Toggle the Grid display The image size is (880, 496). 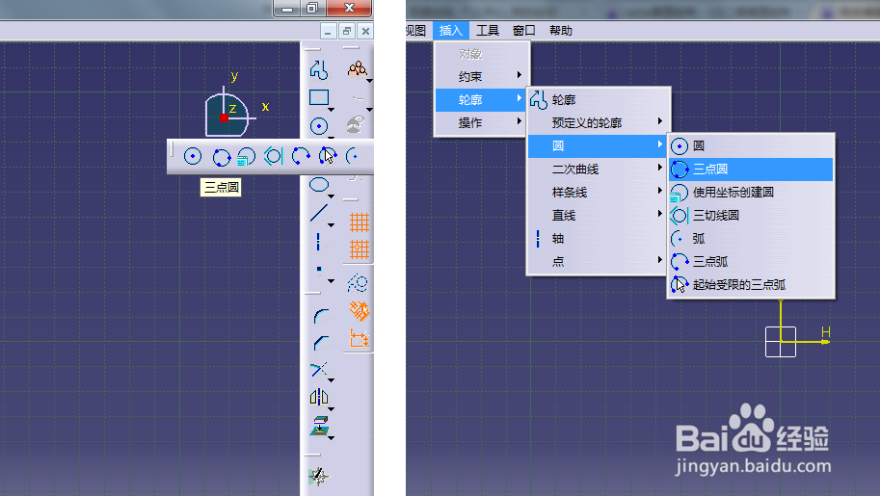point(360,222)
